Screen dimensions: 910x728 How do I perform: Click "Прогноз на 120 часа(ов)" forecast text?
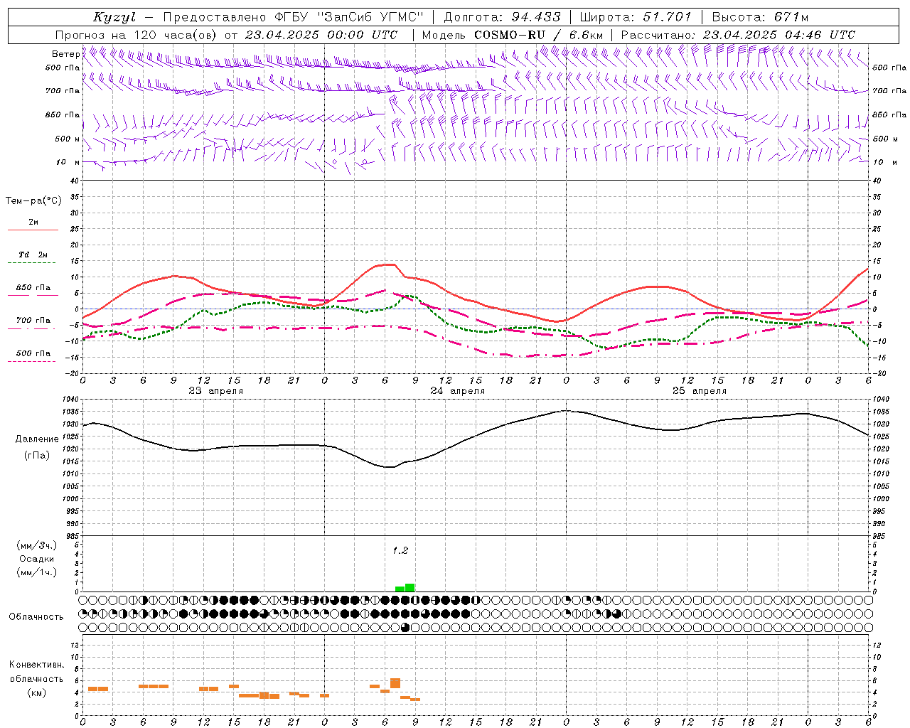point(137,35)
